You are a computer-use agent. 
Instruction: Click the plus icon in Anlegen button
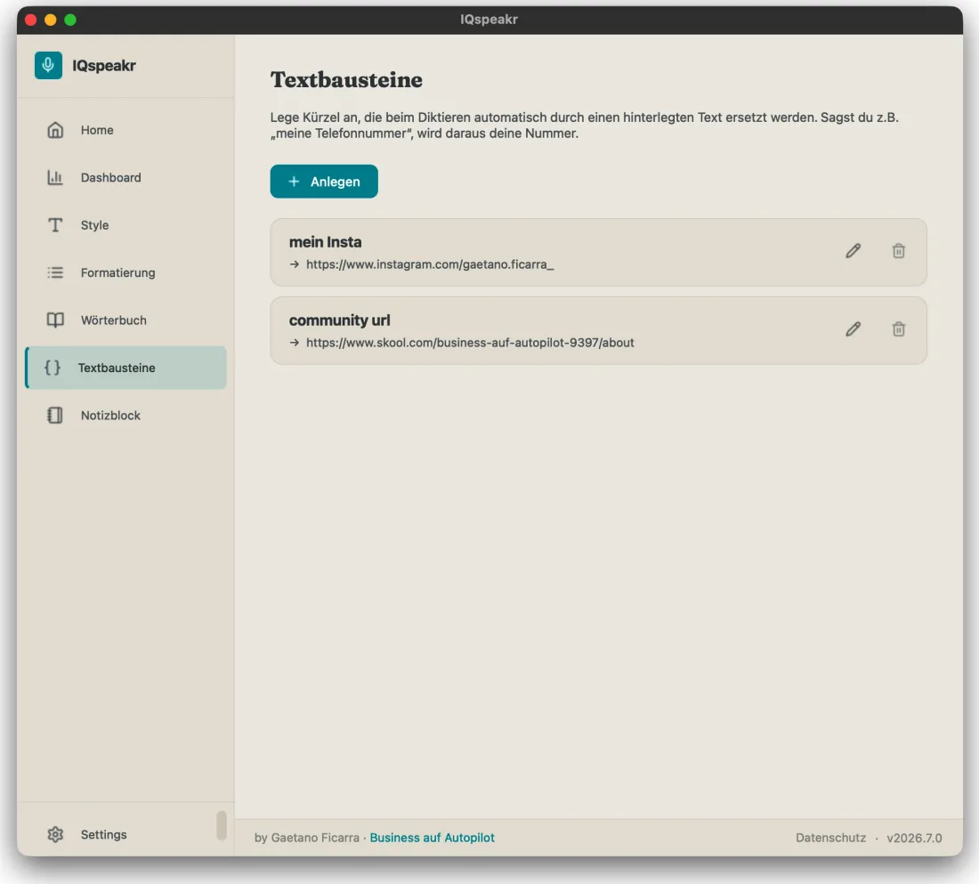pyautogui.click(x=294, y=182)
